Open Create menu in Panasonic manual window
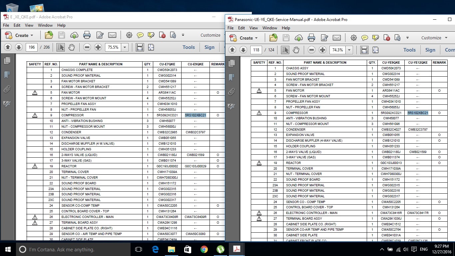The width and height of the screenshot is (455, 256). pos(244,38)
